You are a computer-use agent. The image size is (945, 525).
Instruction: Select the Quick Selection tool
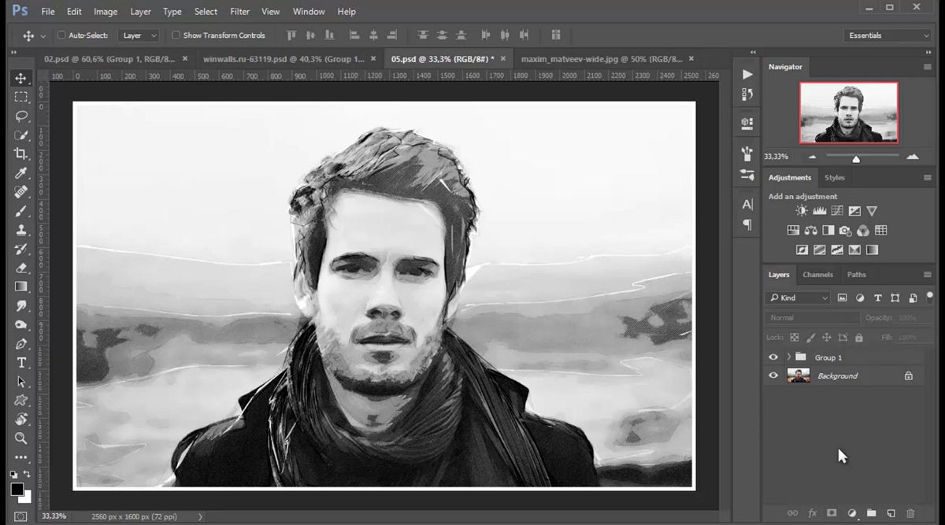click(x=21, y=135)
